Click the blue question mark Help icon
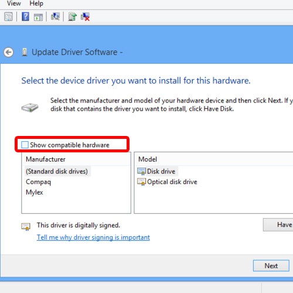Image resolution: width=293 pixels, height=293 pixels. tap(25, 16)
